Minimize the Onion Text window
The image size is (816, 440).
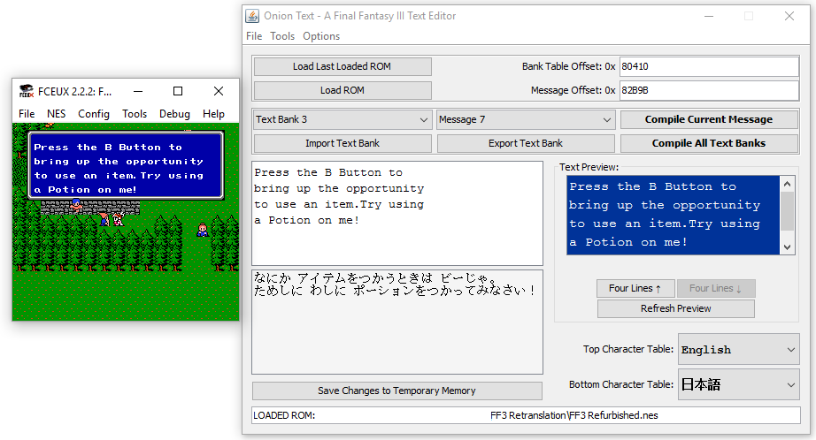[x=708, y=16]
